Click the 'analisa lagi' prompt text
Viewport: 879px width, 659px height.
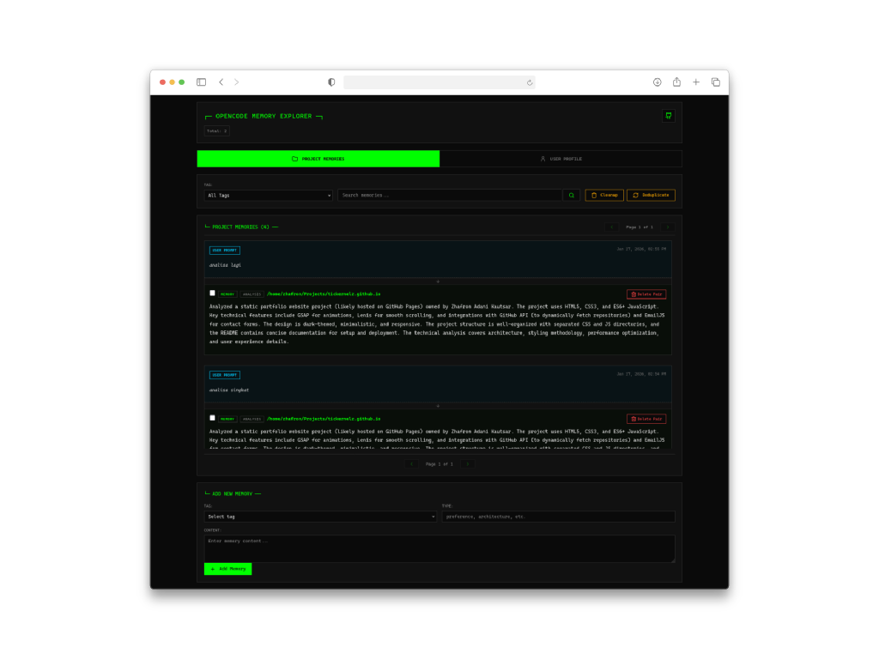click(226, 265)
